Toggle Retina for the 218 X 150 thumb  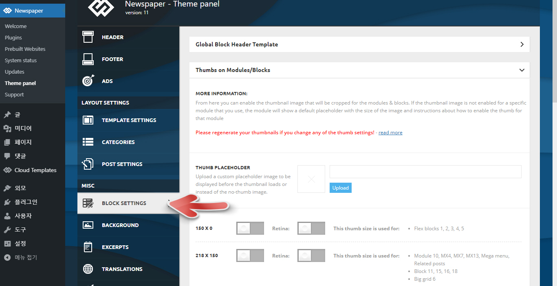(311, 255)
